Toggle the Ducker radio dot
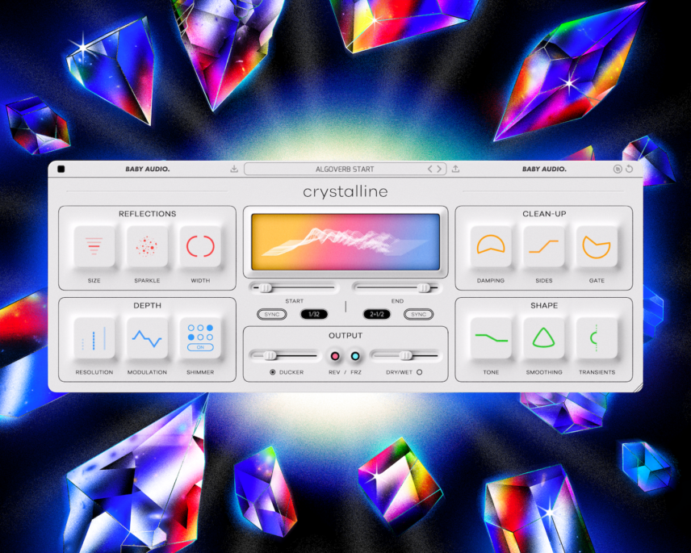691x553 pixels. (272, 372)
